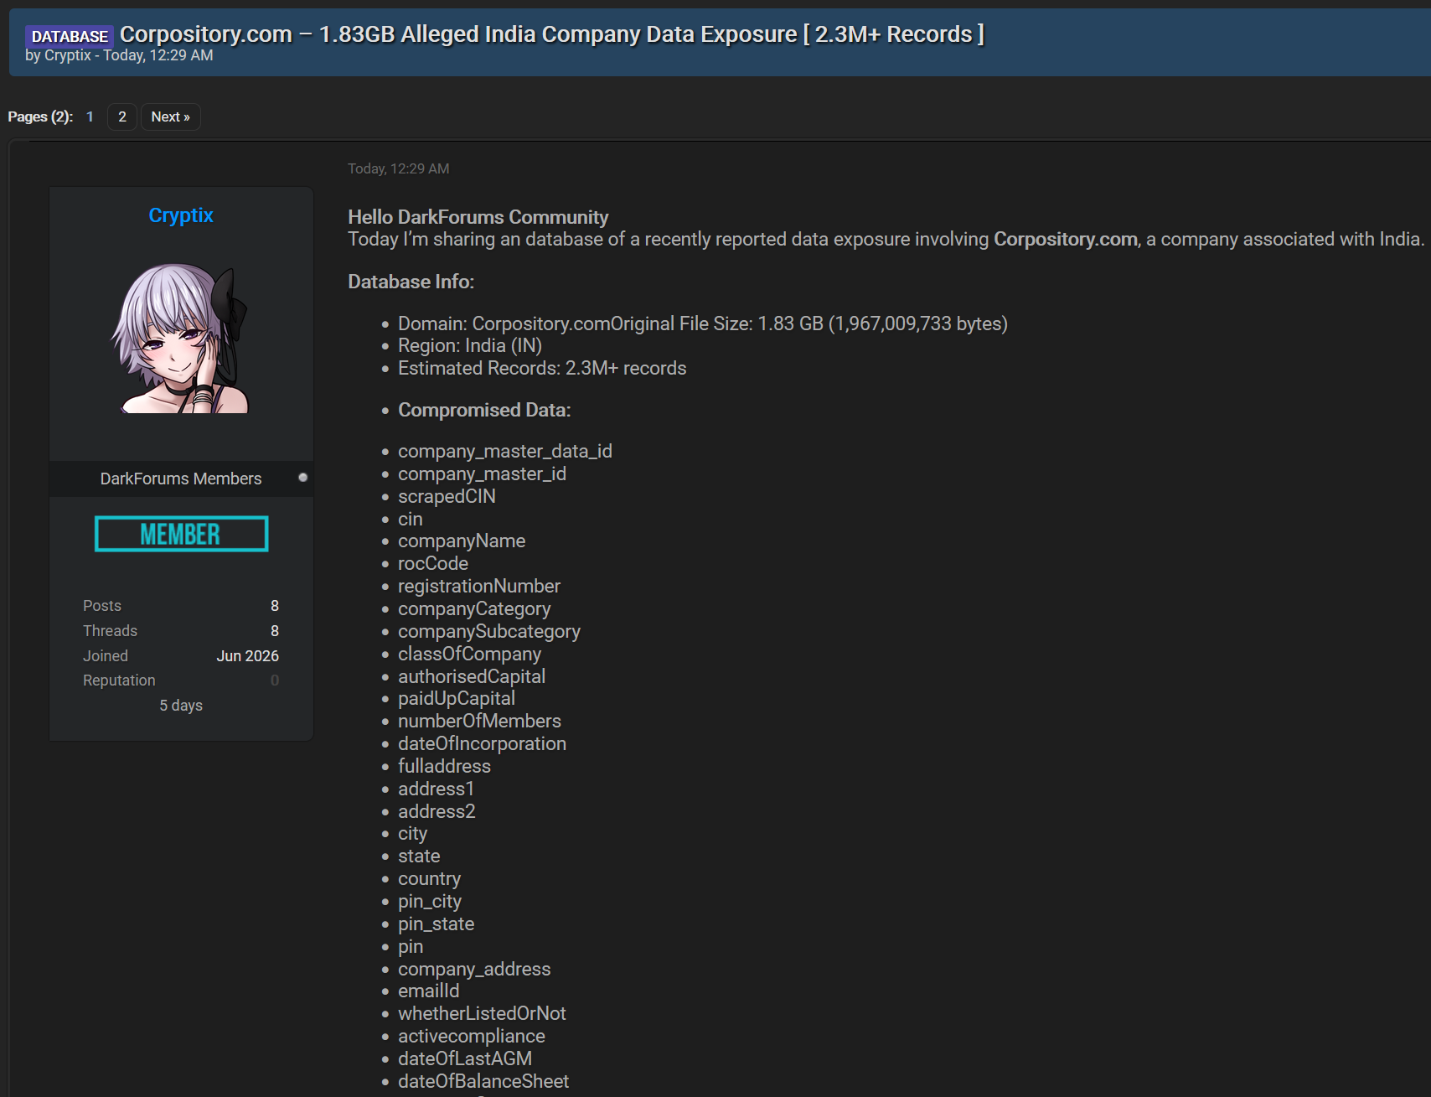1431x1097 pixels.
Task: Click the post timestamp Today, 12:29 AM
Action: pos(399,168)
